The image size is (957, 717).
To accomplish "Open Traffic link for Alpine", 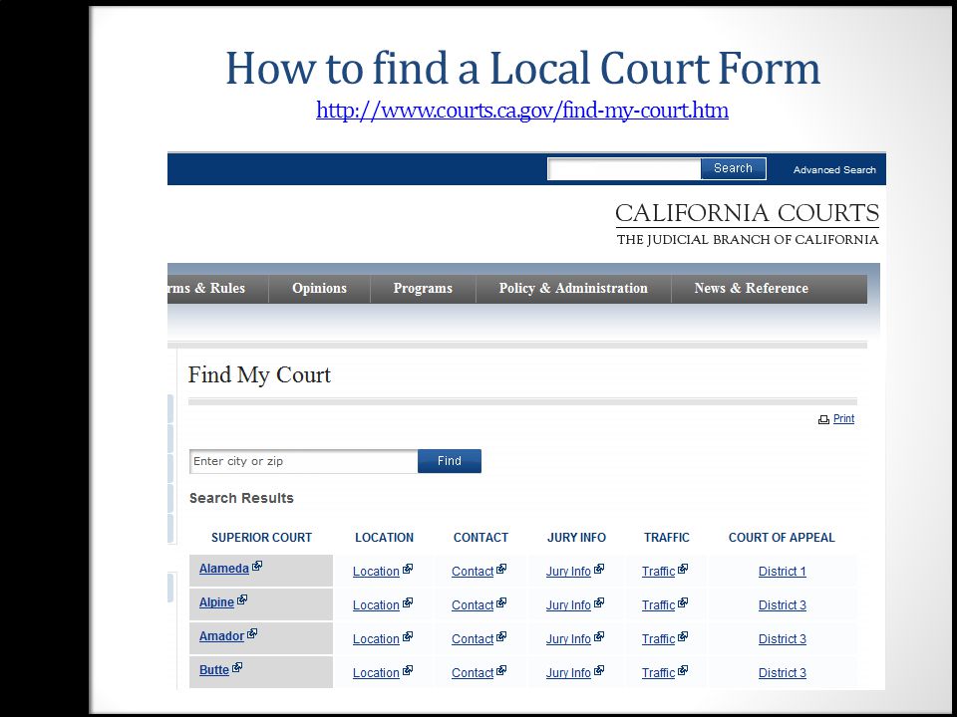I will [658, 605].
